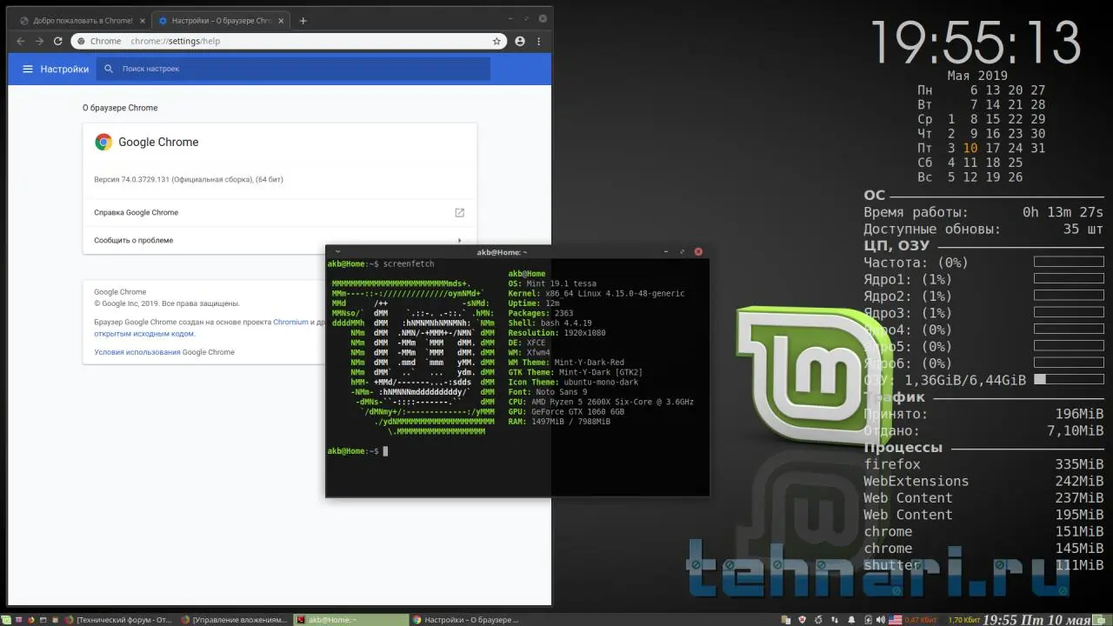Go forward in Chrome
This screenshot has height=626, width=1113.
[39, 41]
